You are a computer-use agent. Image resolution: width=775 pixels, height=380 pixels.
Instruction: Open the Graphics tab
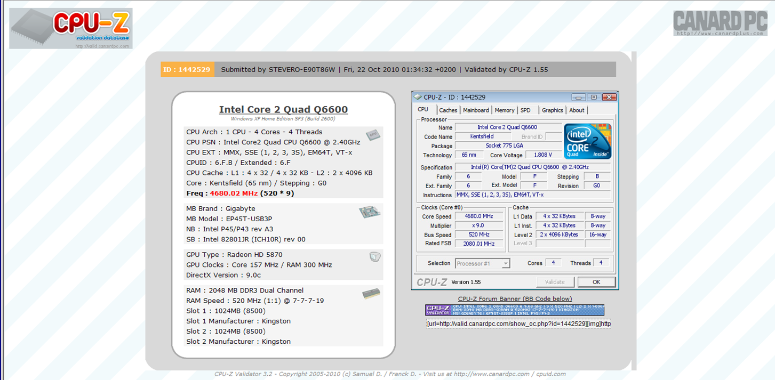click(x=552, y=110)
